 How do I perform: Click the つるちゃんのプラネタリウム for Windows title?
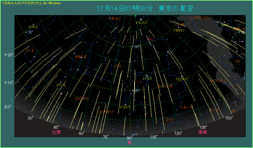(31, 3)
